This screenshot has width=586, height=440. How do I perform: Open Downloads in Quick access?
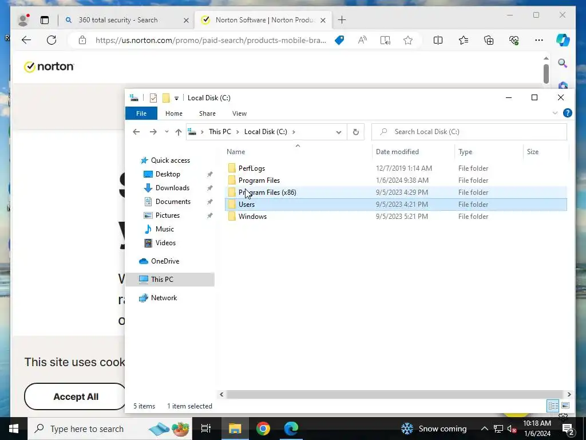[172, 188]
